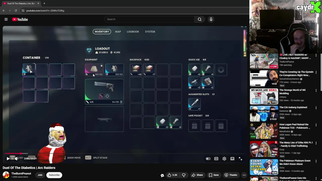Open options menu for LIVE NUT RAIDERS video
The width and height of the screenshot is (322, 181).
point(316,55)
